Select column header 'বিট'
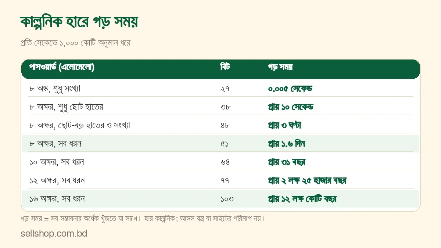This screenshot has height=248, width=441. point(225,67)
